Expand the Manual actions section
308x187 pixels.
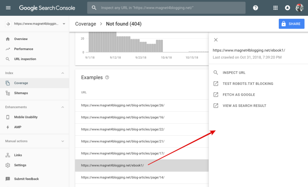[x=63, y=141]
